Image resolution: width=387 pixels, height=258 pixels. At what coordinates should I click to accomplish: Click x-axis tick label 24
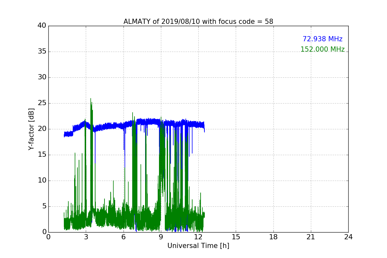348,237
